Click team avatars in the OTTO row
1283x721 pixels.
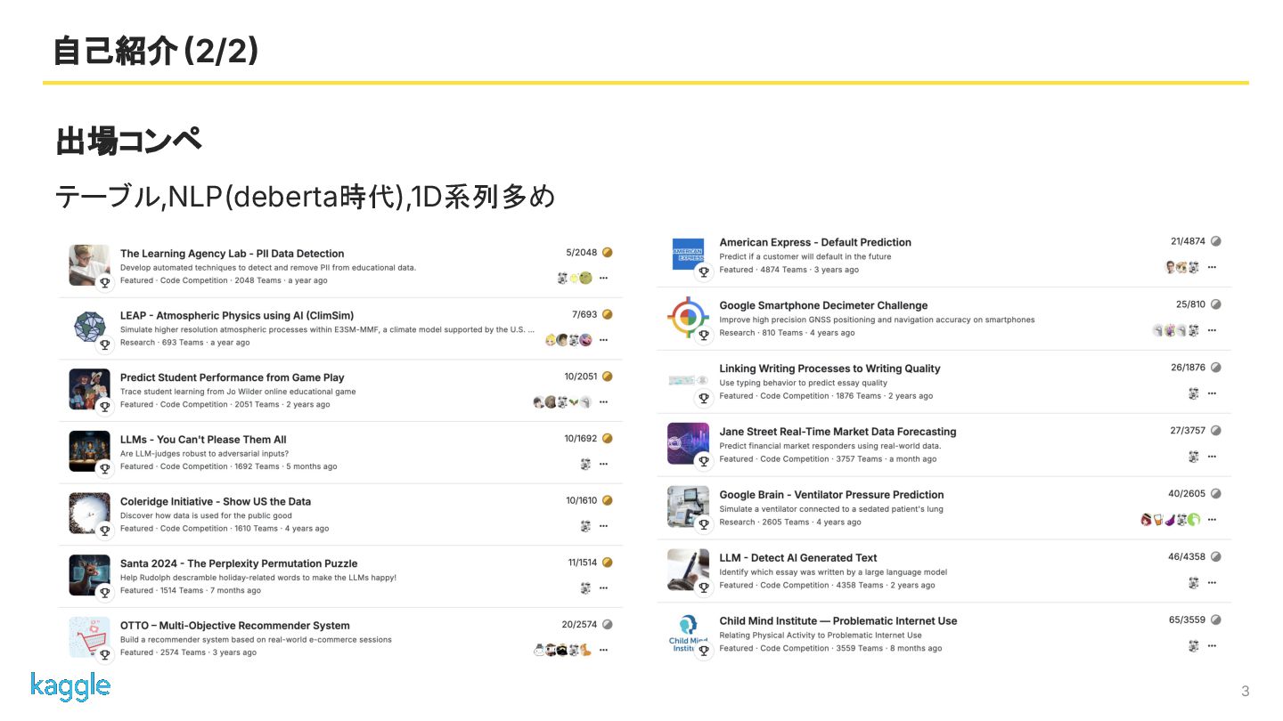click(563, 650)
